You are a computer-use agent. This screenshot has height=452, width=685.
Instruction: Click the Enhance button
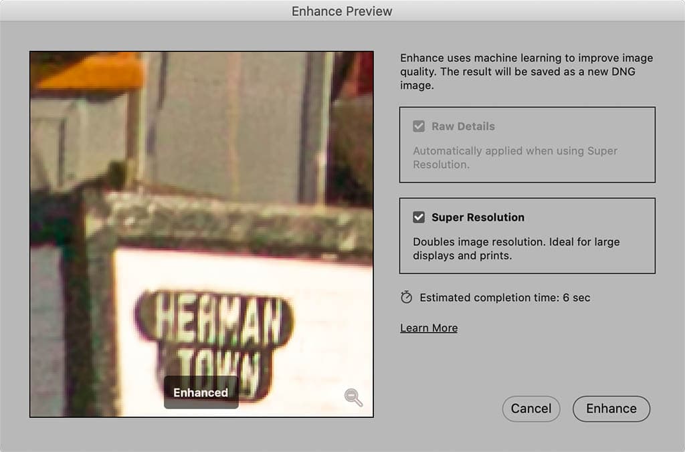(611, 409)
